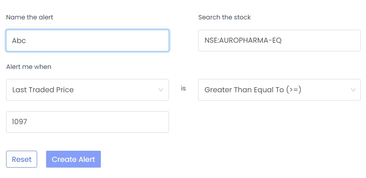
Task: Click the Create Alert button
Action: click(x=73, y=159)
